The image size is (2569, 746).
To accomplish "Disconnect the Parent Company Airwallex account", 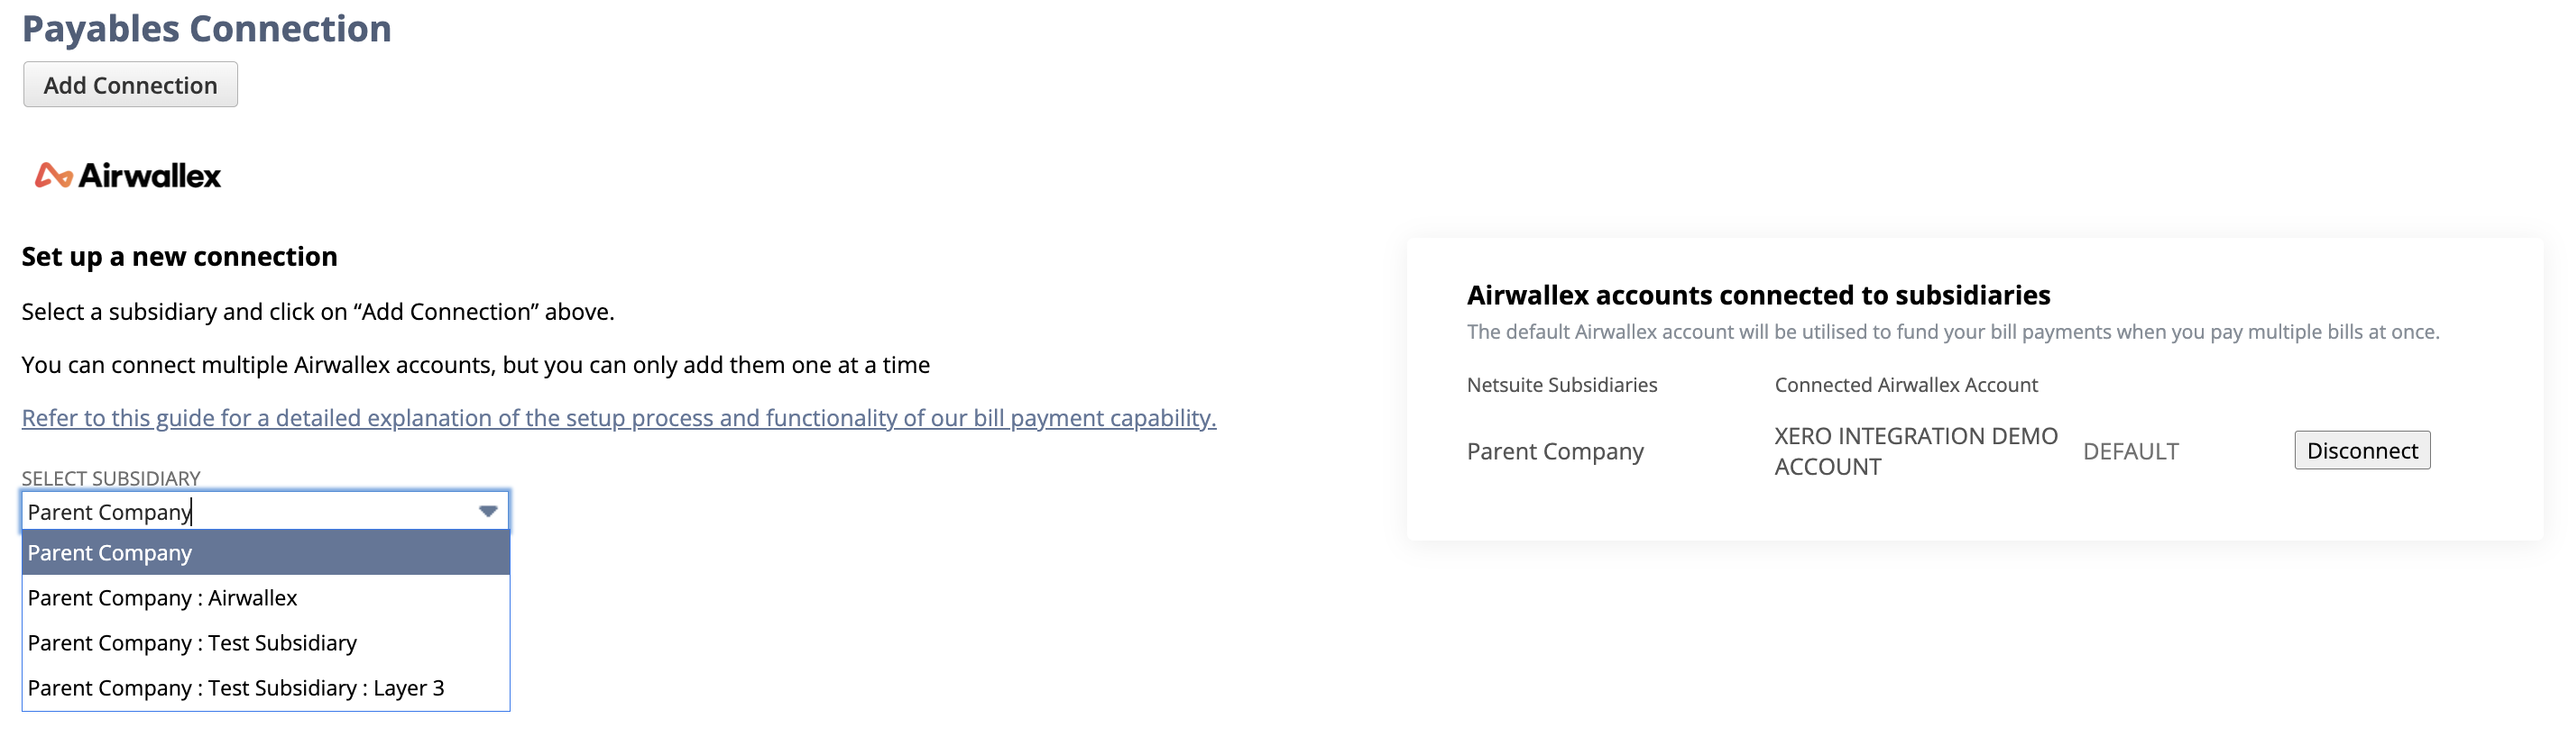I will (2362, 450).
